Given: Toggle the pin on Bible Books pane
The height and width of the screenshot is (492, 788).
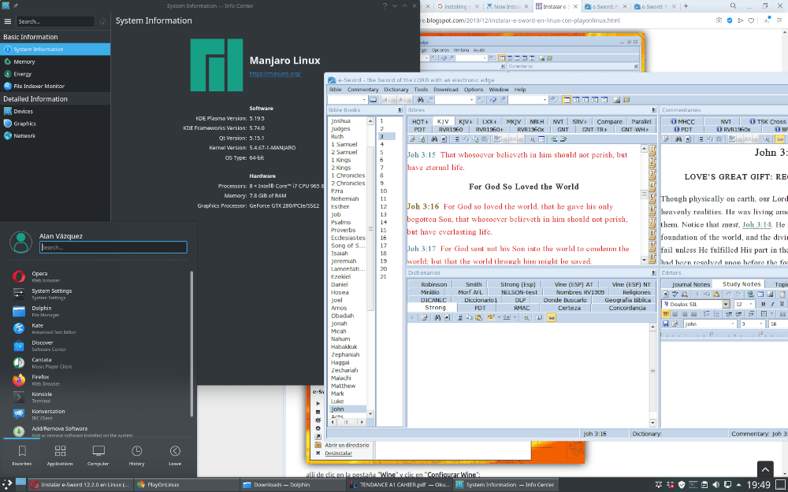Looking at the screenshot, I should (400, 110).
